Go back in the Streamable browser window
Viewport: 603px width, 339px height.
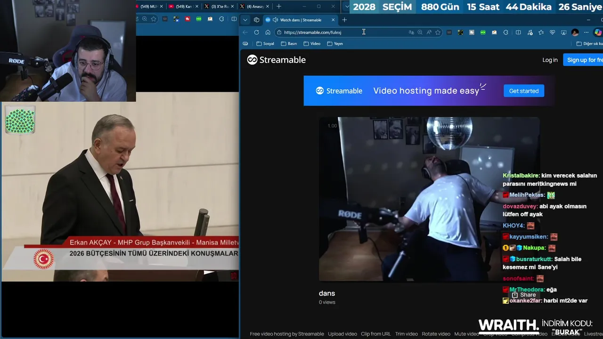pyautogui.click(x=245, y=32)
